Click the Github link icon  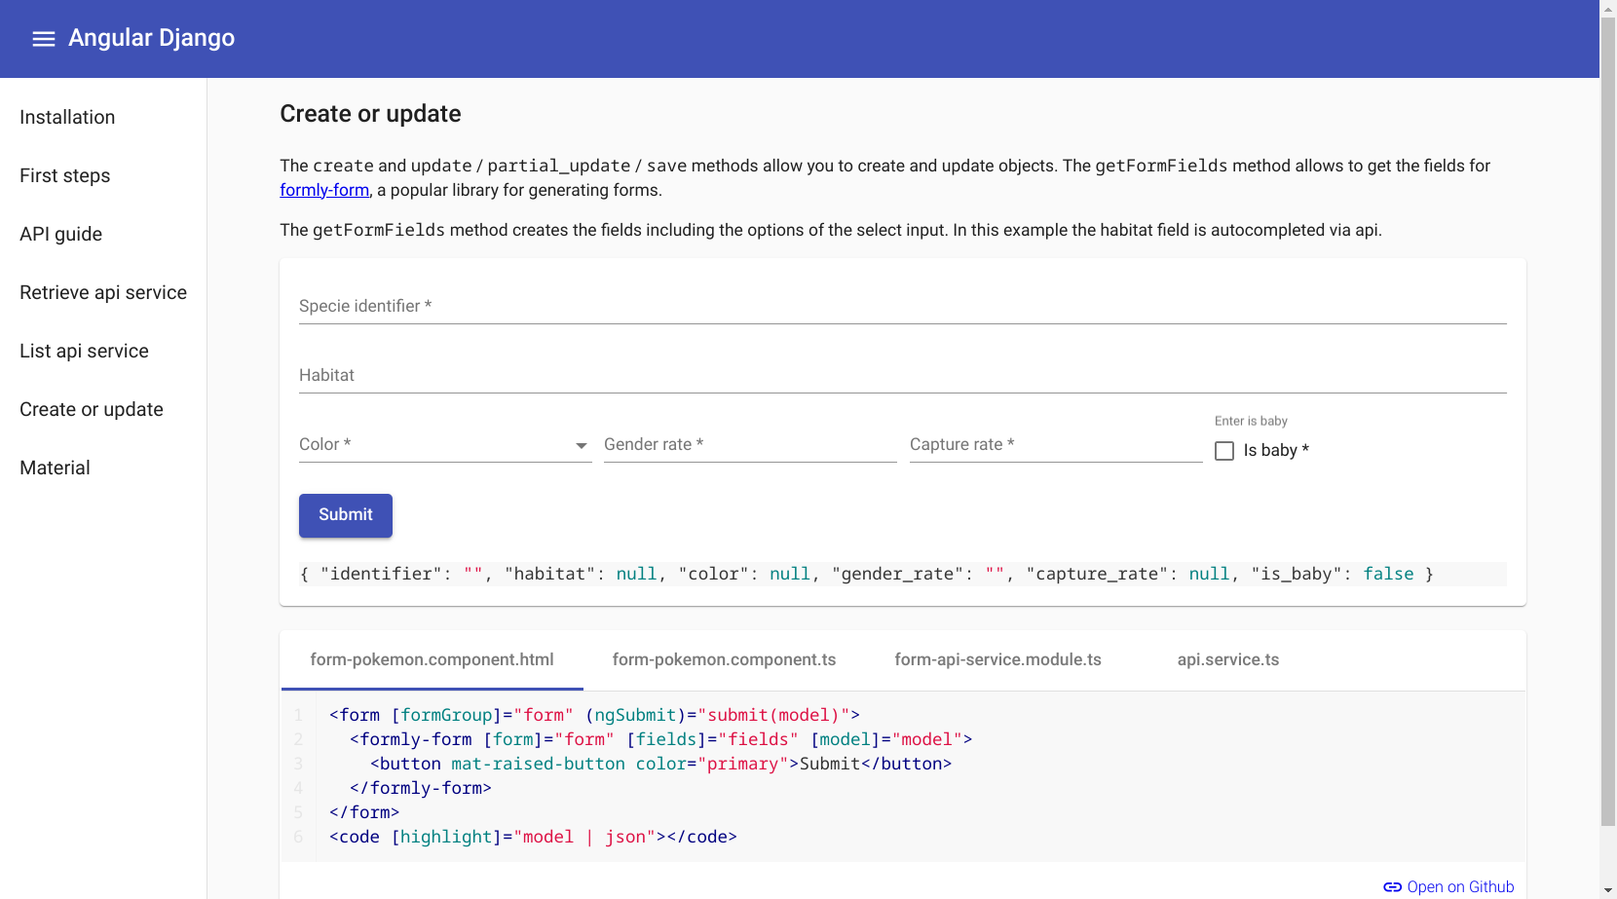tap(1392, 886)
